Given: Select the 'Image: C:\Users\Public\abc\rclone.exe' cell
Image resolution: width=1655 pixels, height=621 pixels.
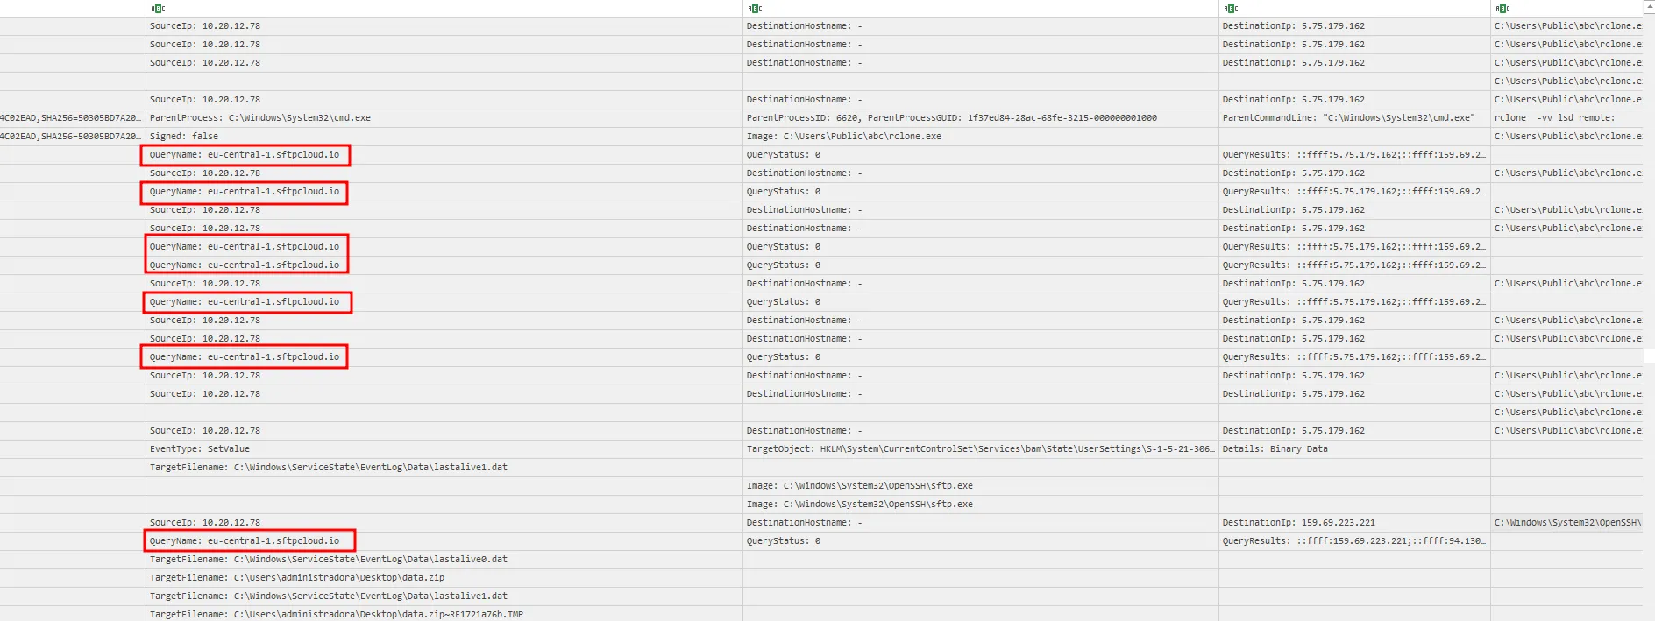Looking at the screenshot, I should click(843, 137).
